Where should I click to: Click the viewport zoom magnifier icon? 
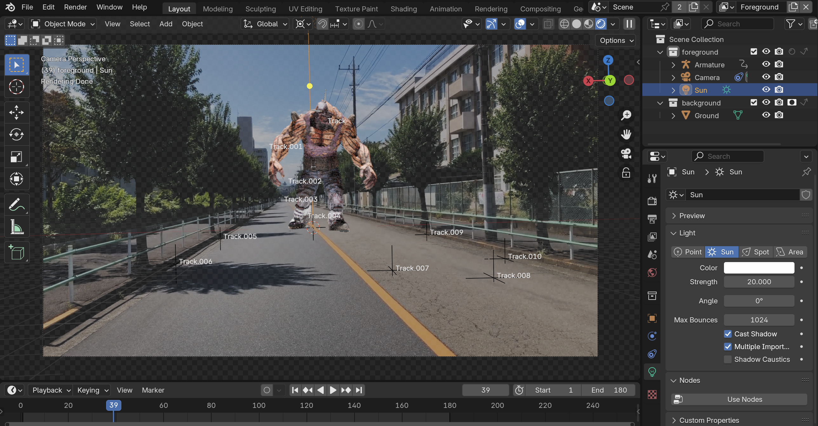(x=626, y=115)
